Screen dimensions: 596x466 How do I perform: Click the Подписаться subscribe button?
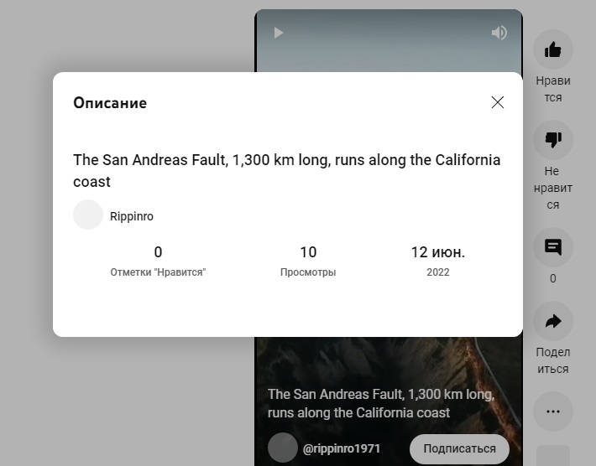[x=459, y=448]
